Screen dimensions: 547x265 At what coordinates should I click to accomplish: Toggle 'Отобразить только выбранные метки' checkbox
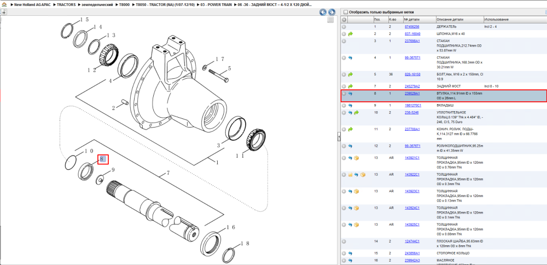345,12
